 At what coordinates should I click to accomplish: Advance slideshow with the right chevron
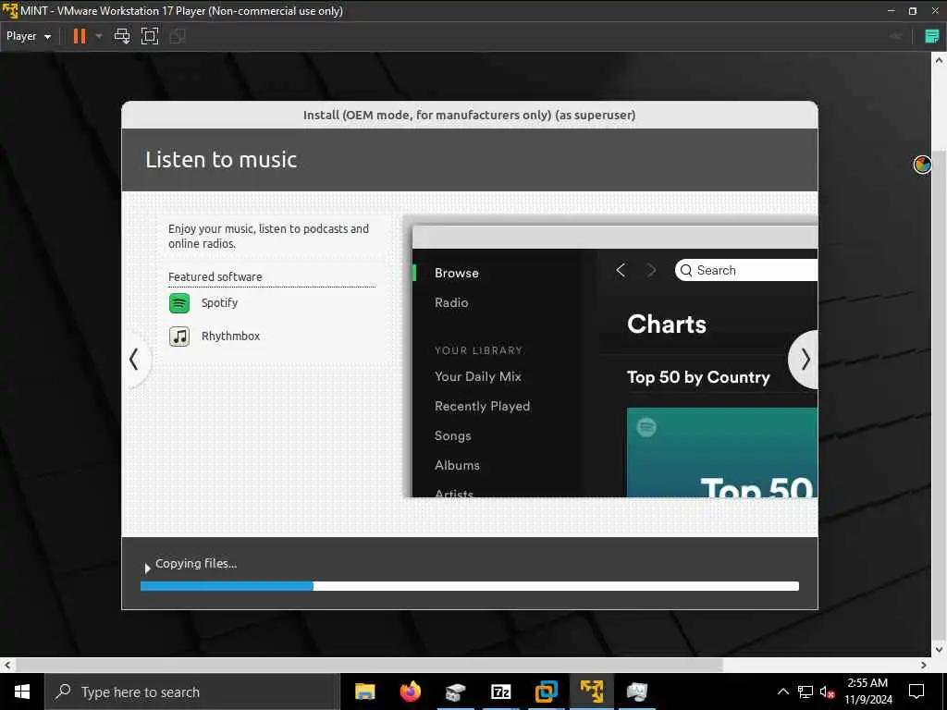[804, 360]
